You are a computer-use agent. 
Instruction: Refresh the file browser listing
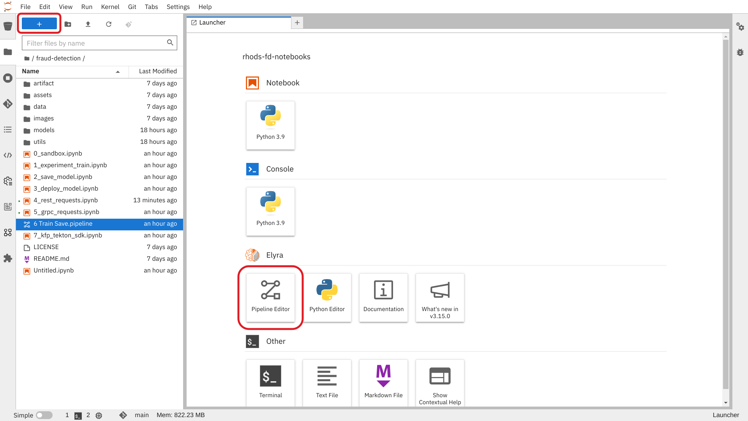[109, 24]
